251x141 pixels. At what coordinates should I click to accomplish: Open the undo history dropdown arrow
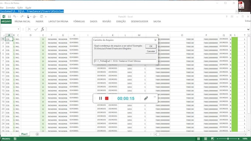tap(17, 17)
